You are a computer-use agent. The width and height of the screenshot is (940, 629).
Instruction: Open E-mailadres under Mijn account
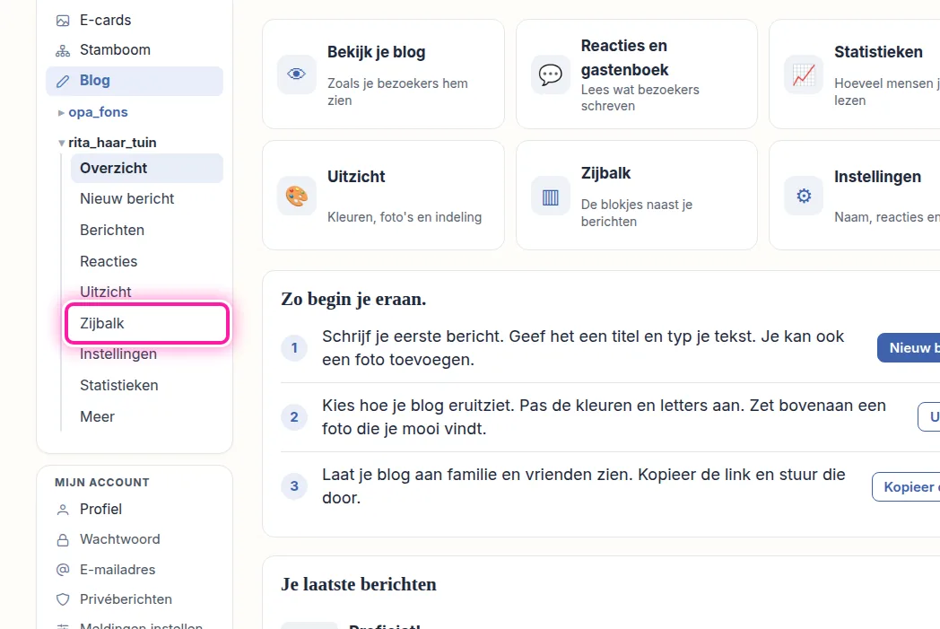tap(135, 570)
